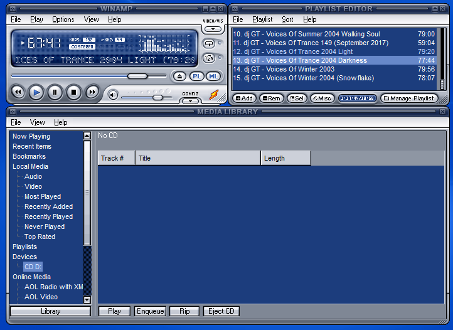Click the Rem button in Playlist Editor

(x=271, y=98)
